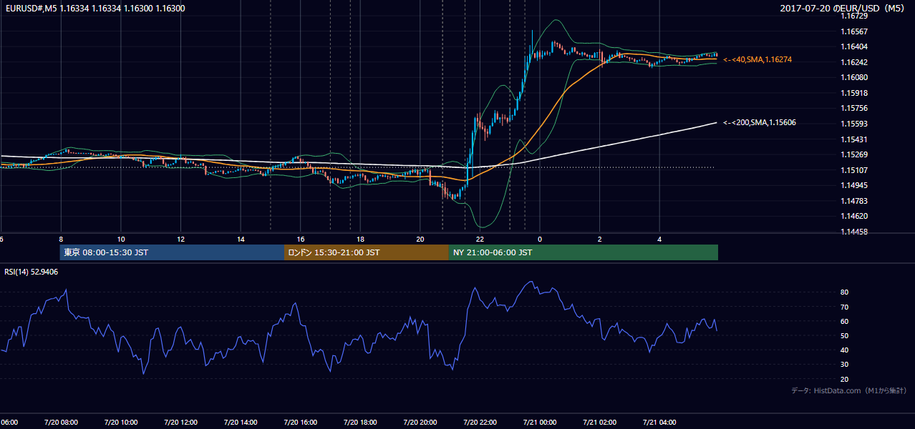Click the hour 18 tick on price chart
This screenshot has width=915, height=429.
point(360,240)
